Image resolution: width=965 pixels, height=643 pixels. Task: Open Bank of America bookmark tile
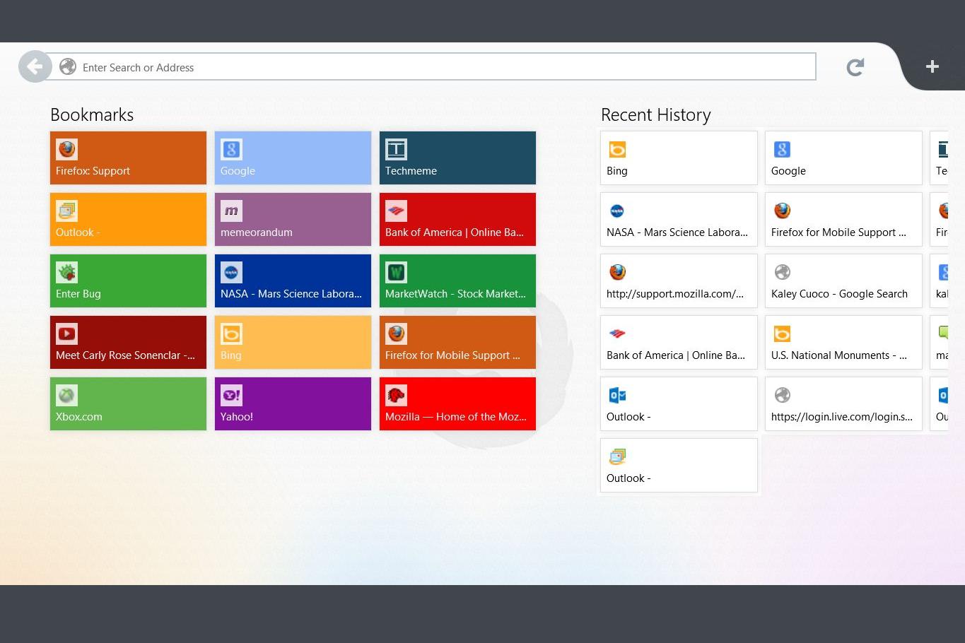(457, 220)
